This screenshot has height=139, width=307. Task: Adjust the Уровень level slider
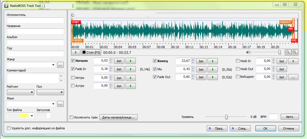[226, 117]
